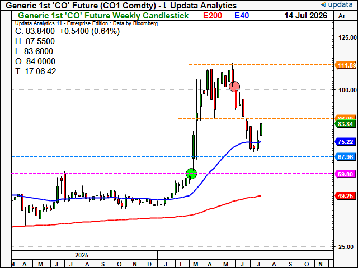This screenshot has width=358, height=268.
Task: Click the 'Ar' scale type label
Action: [x=342, y=16]
